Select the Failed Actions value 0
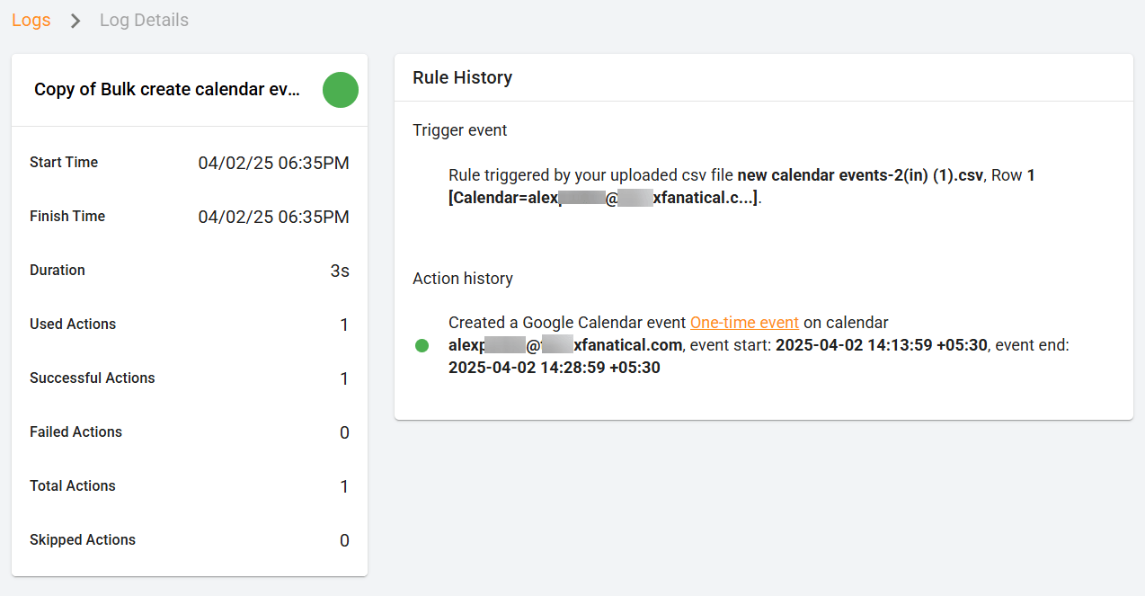The image size is (1145, 596). point(344,432)
